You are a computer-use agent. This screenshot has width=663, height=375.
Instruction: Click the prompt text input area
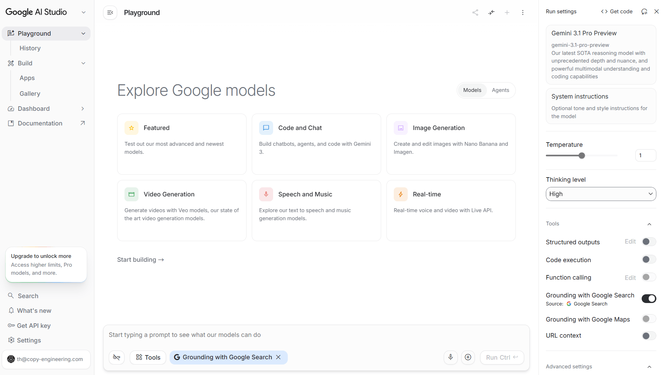[316, 335]
